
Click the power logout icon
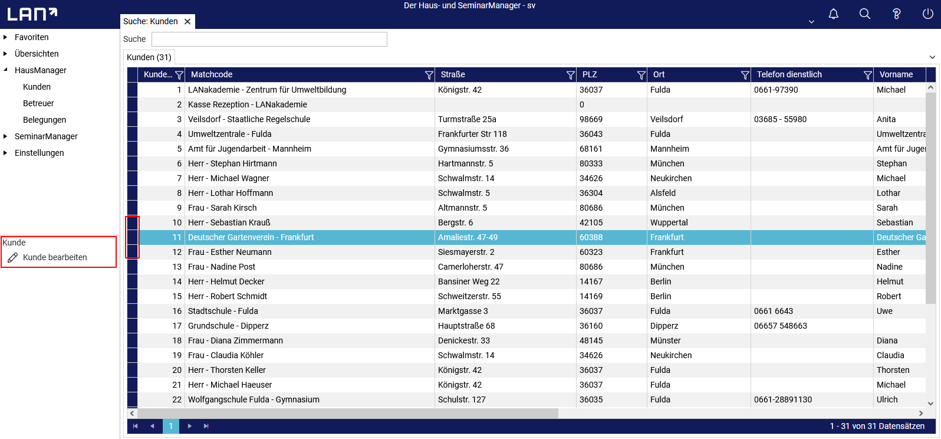coord(927,14)
